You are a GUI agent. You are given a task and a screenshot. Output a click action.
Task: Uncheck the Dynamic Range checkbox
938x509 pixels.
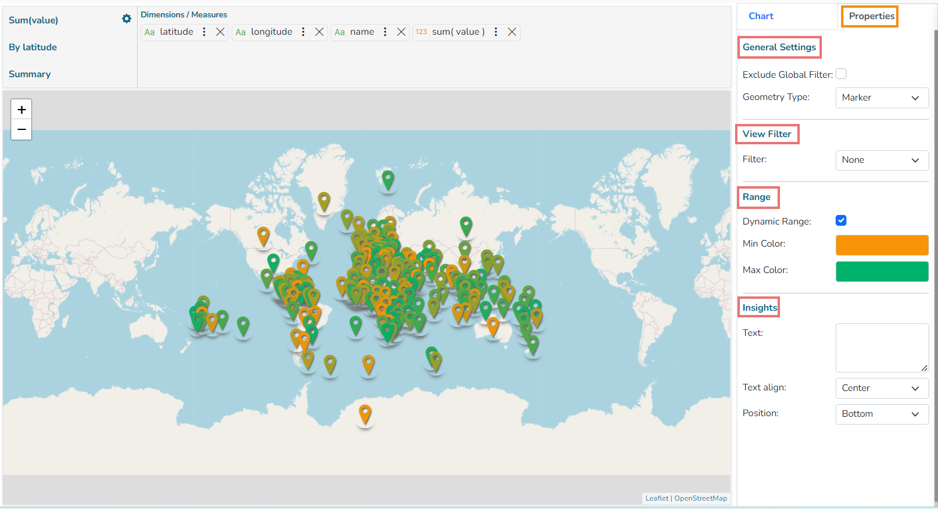(841, 220)
